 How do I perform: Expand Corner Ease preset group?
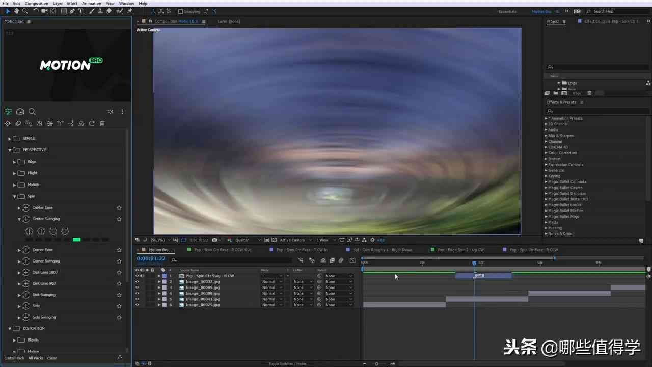pos(19,250)
